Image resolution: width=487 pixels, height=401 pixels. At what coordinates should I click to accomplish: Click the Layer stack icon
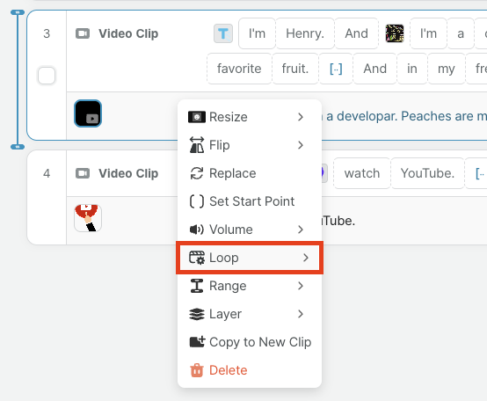197,314
